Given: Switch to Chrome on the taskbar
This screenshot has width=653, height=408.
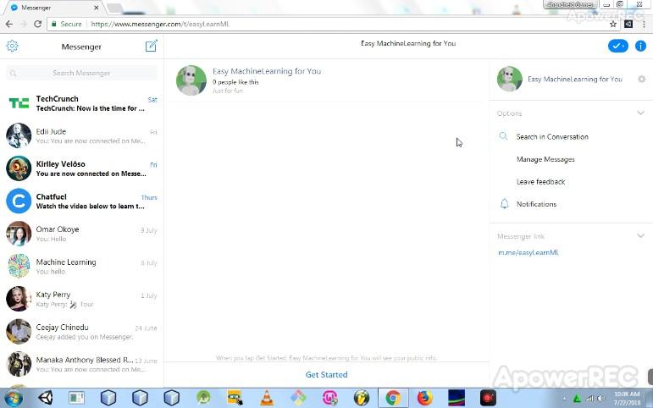Looking at the screenshot, I should [x=393, y=398].
